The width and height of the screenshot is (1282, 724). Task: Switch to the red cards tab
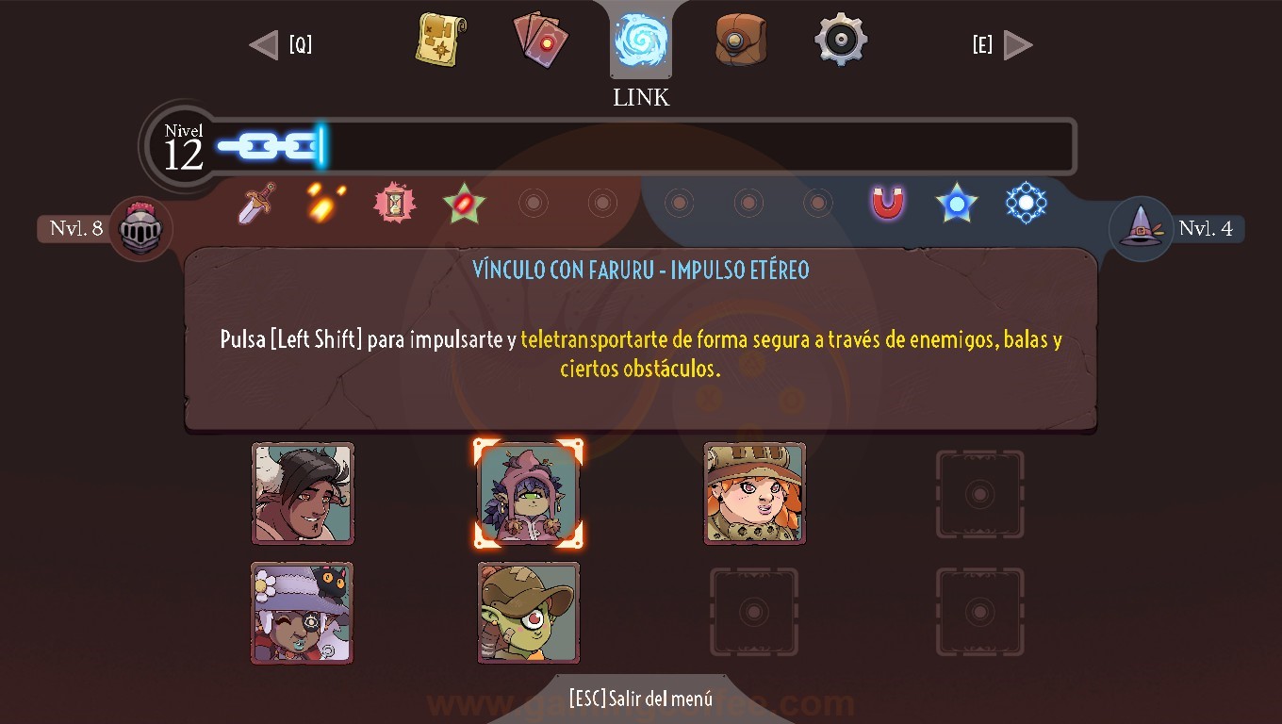541,41
